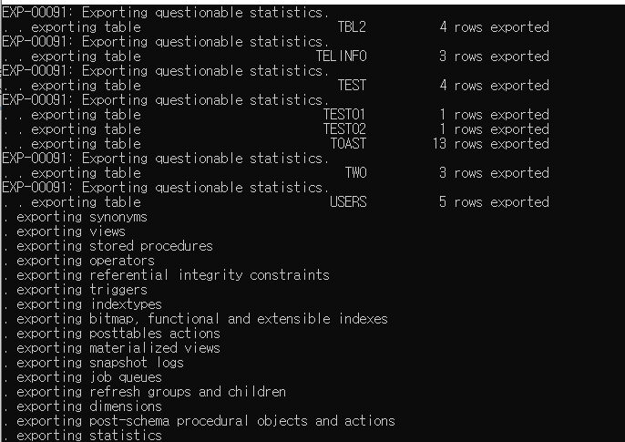Click the TEST02 table name
The image size is (625, 442).
click(x=344, y=129)
